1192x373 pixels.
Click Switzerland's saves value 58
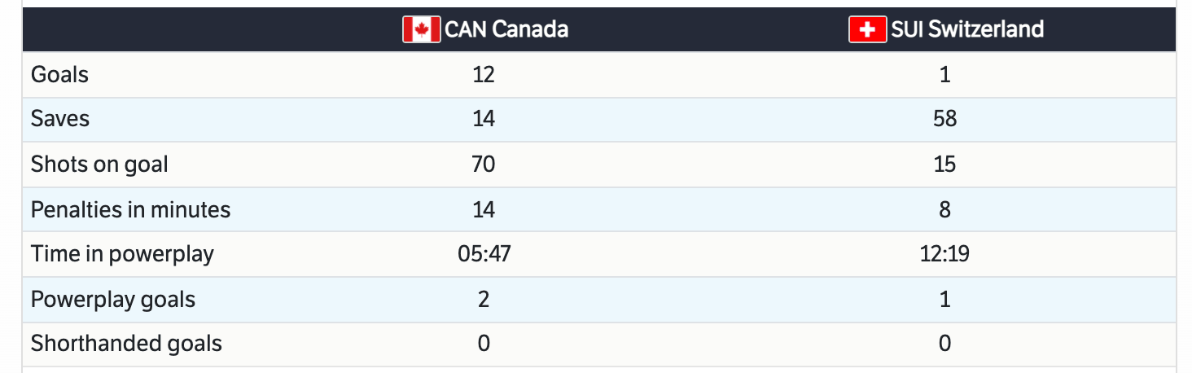pyautogui.click(x=944, y=119)
